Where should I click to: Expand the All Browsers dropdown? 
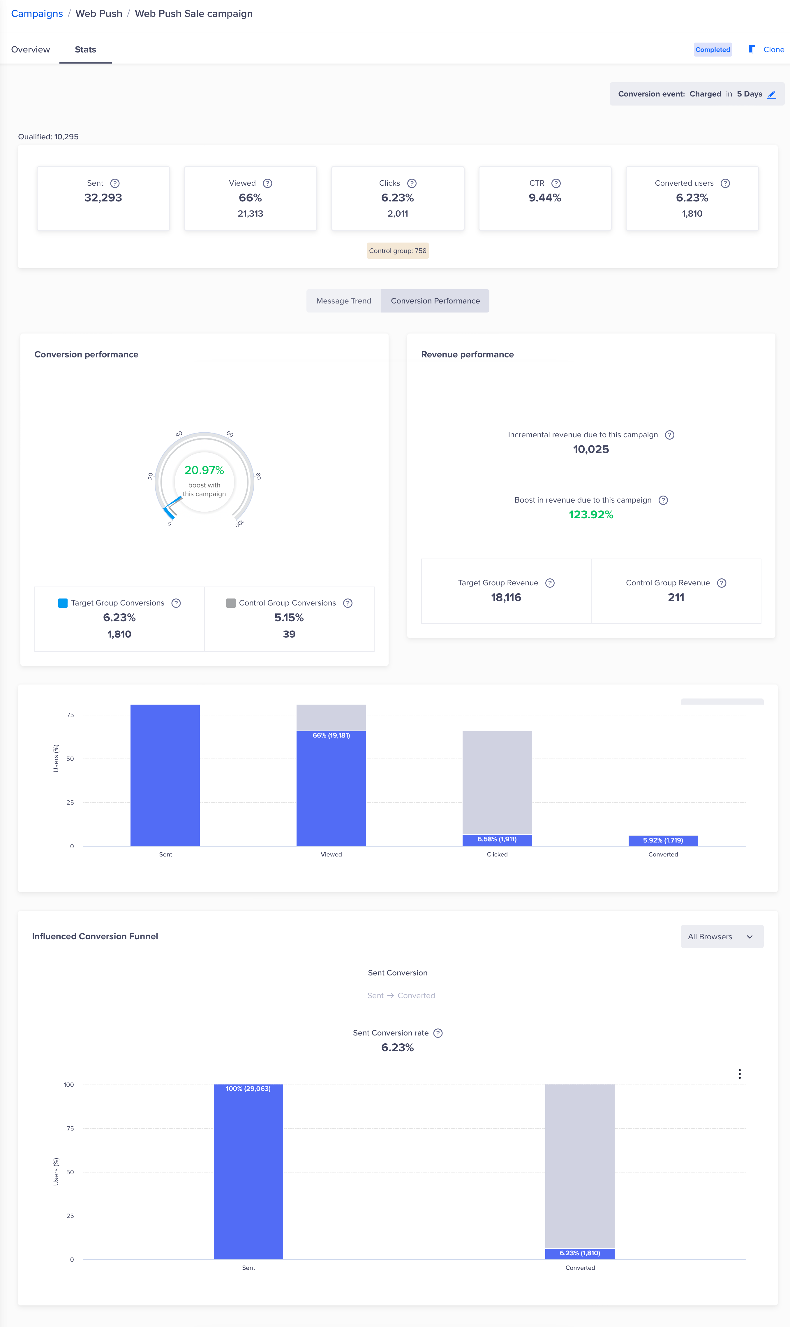[x=722, y=937]
